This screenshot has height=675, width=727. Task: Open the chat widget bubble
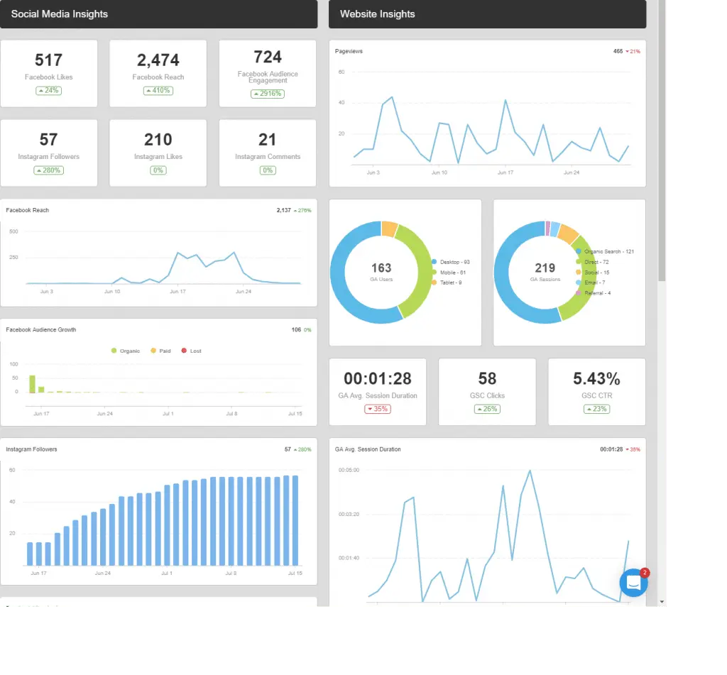pos(633,583)
